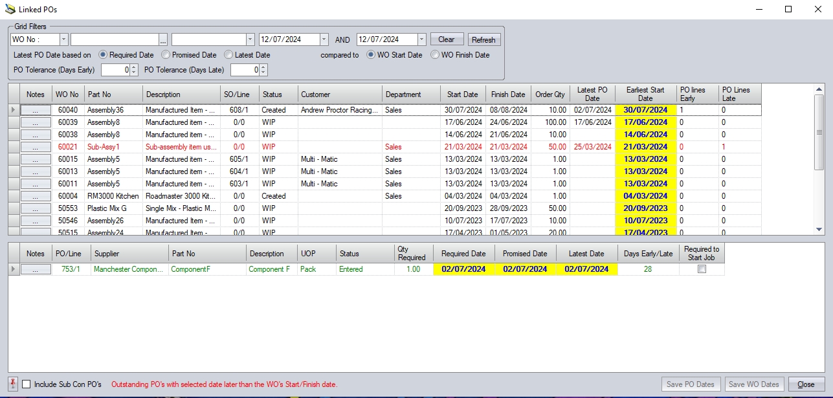Enable Include Sub Con PO's checkbox
Image resolution: width=833 pixels, height=398 pixels.
pos(27,384)
